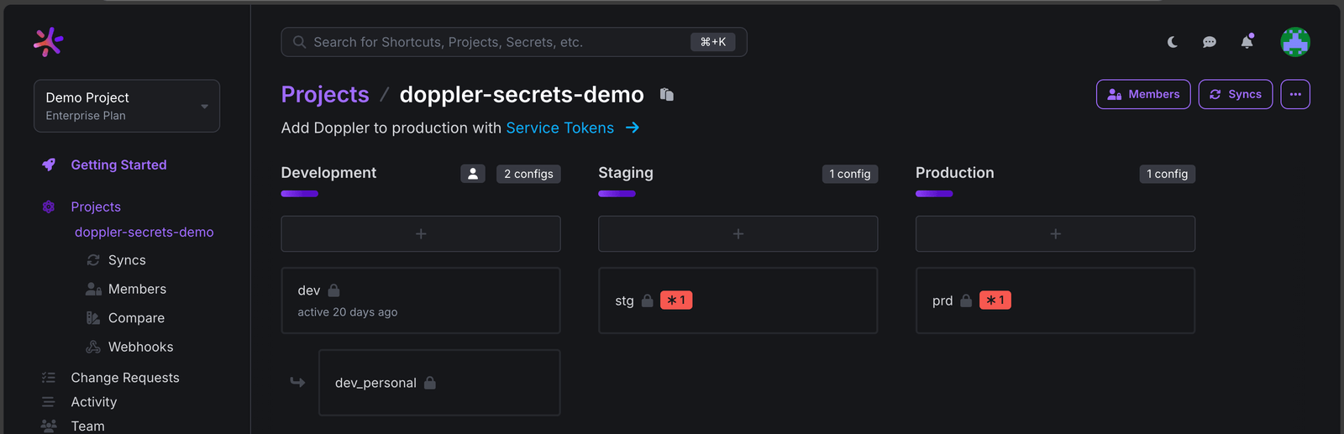Viewport: 1344px width, 434px height.
Task: Open Getting Started in the sidebar
Action: click(118, 165)
